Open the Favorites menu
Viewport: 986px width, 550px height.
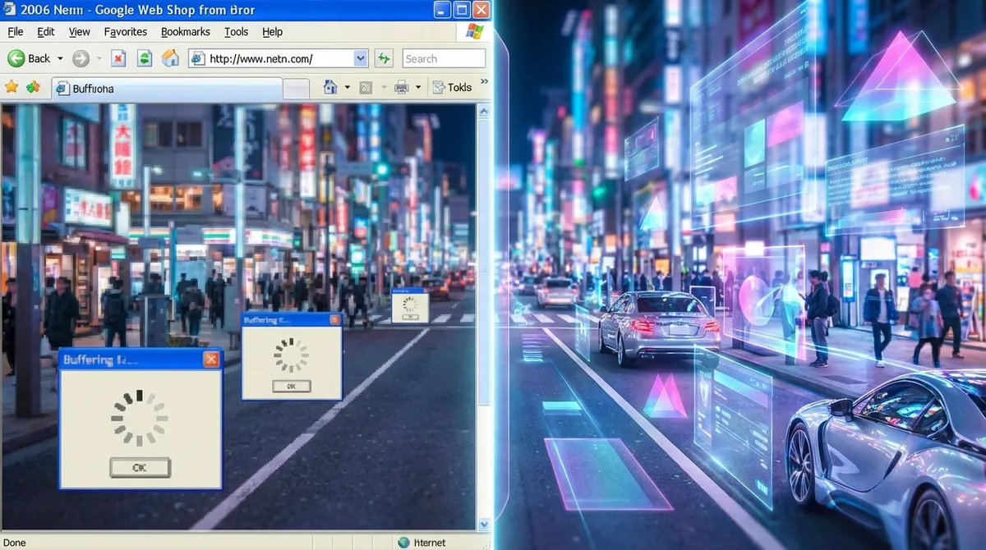(x=125, y=32)
